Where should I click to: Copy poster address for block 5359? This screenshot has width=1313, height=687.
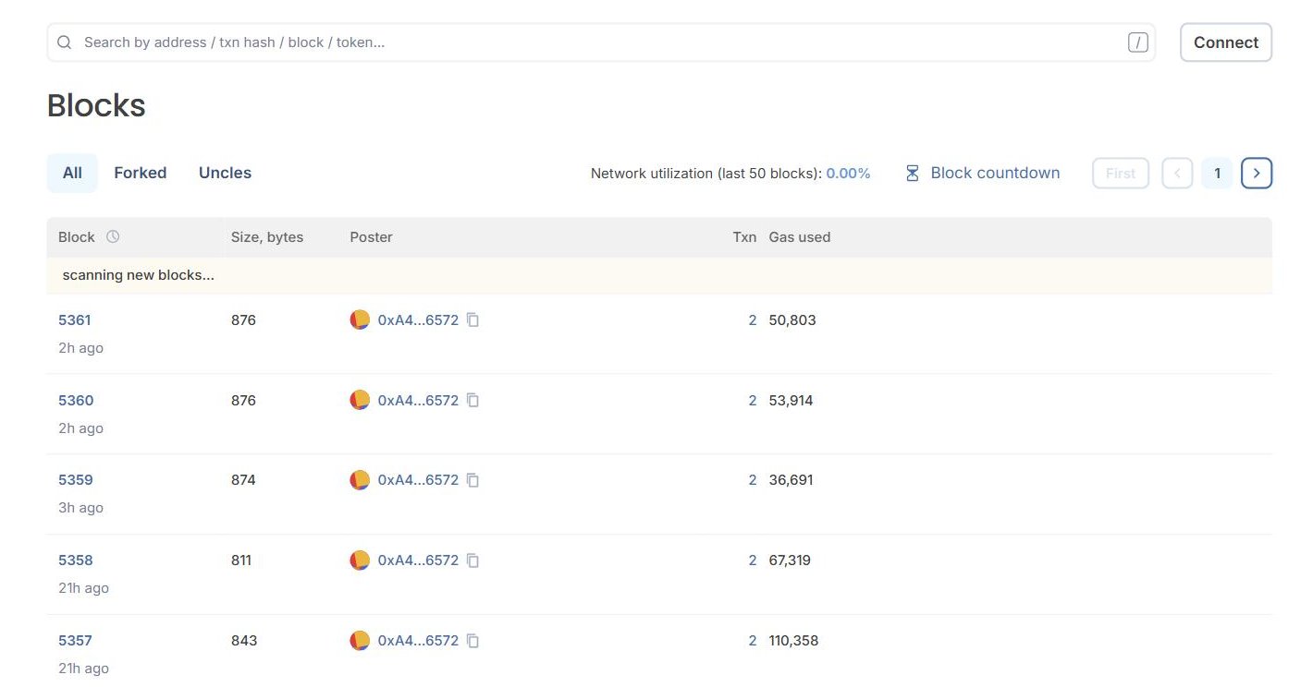[x=472, y=480]
